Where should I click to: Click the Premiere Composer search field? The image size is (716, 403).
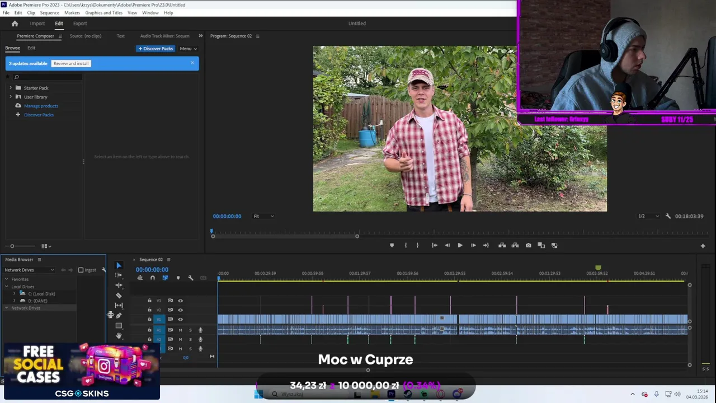pyautogui.click(x=47, y=77)
